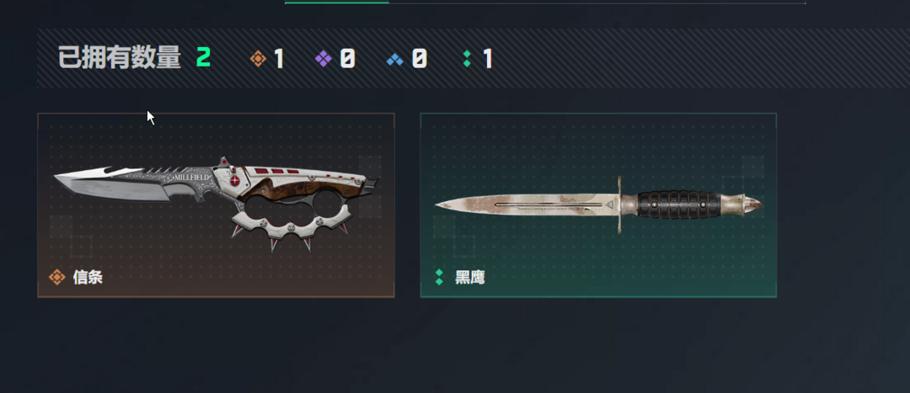Click green rarity badge on 黑鹰 card
The height and width of the screenshot is (393, 910).
439,277
